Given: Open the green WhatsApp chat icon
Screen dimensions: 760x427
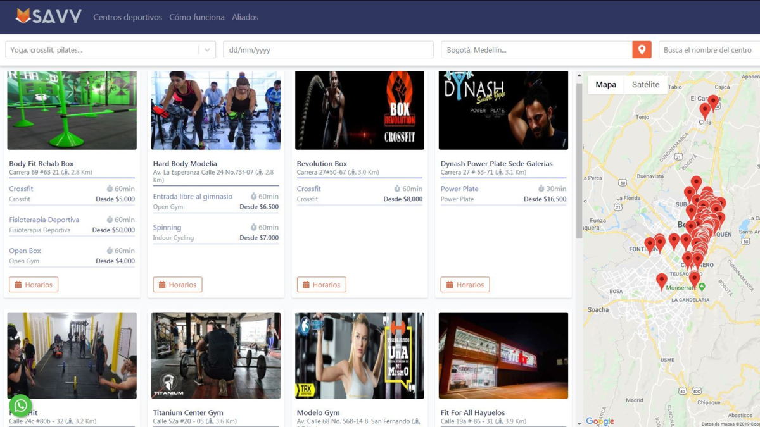Looking at the screenshot, I should pos(20,405).
